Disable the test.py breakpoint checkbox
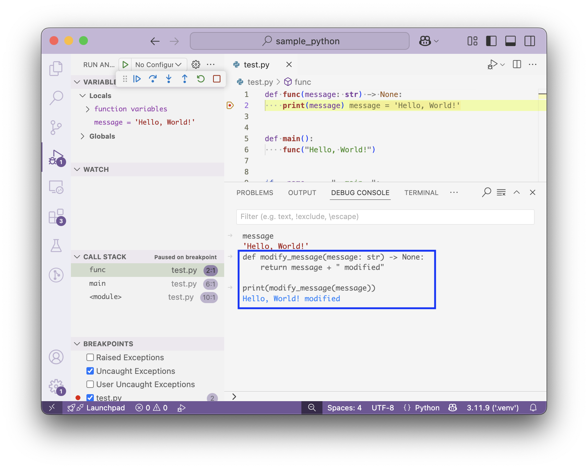The image size is (588, 469). click(90, 397)
